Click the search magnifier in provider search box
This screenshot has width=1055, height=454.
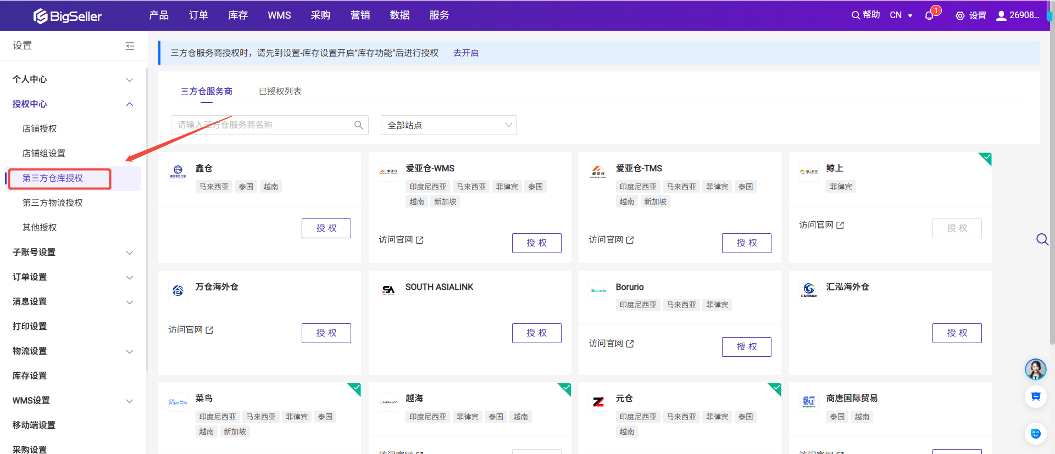click(x=358, y=125)
